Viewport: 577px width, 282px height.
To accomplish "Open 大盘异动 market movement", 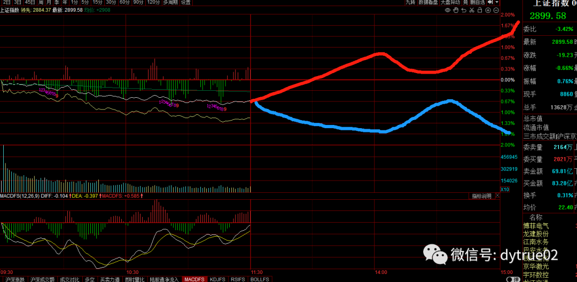I will [x=451, y=2].
